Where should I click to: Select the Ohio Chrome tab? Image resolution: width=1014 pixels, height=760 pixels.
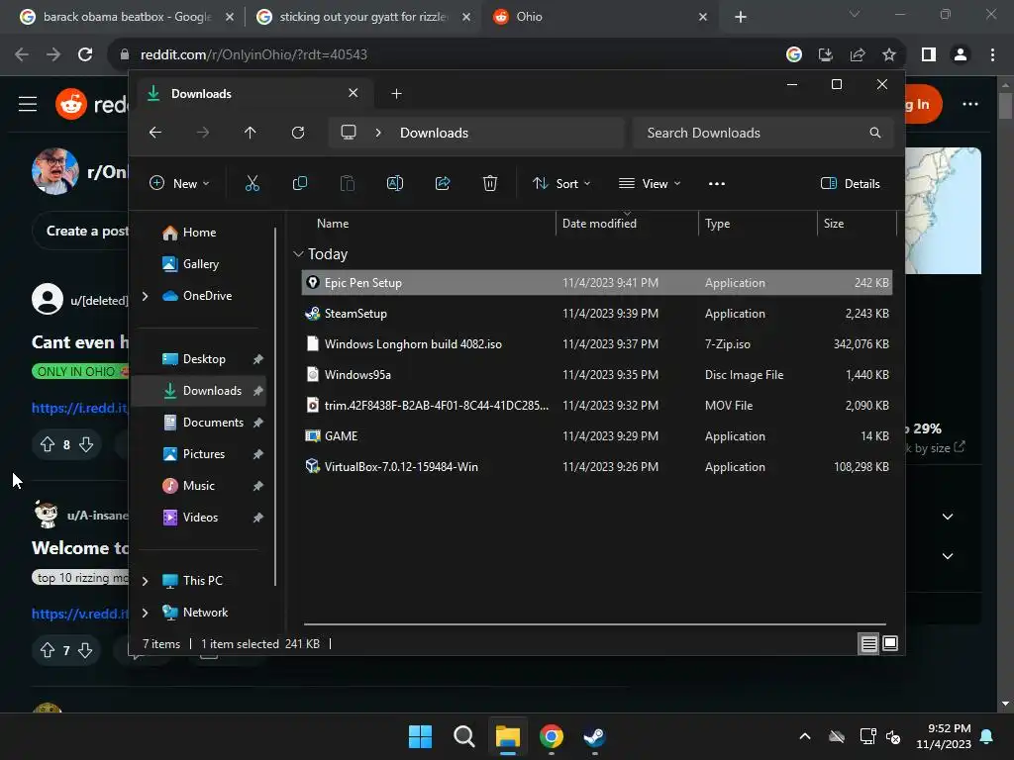(599, 17)
